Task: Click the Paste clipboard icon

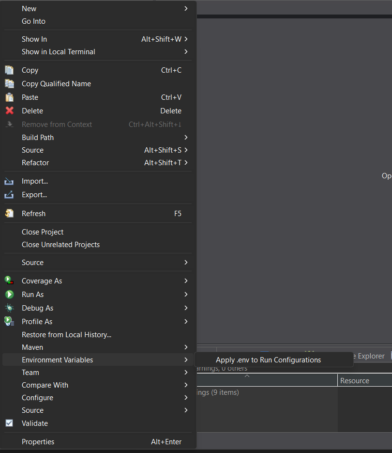Action: 9,97
